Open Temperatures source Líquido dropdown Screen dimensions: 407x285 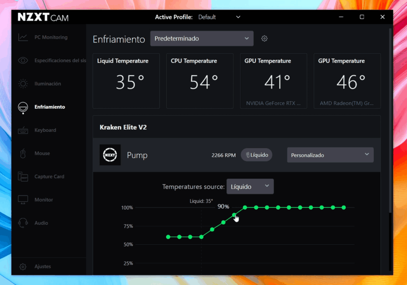(250, 187)
